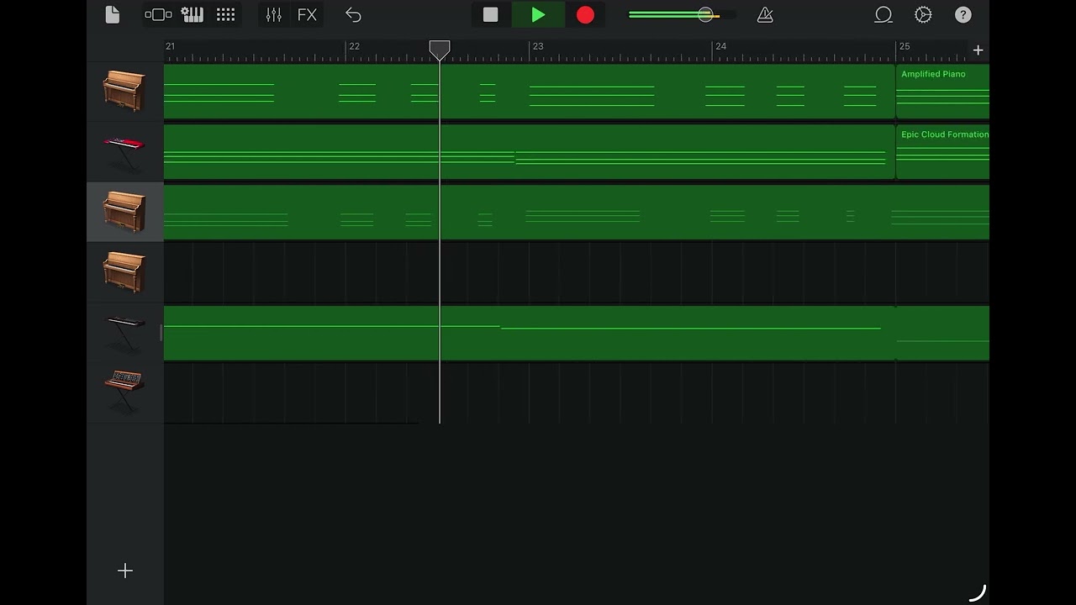Jump to bar 23 on ruler

point(538,46)
